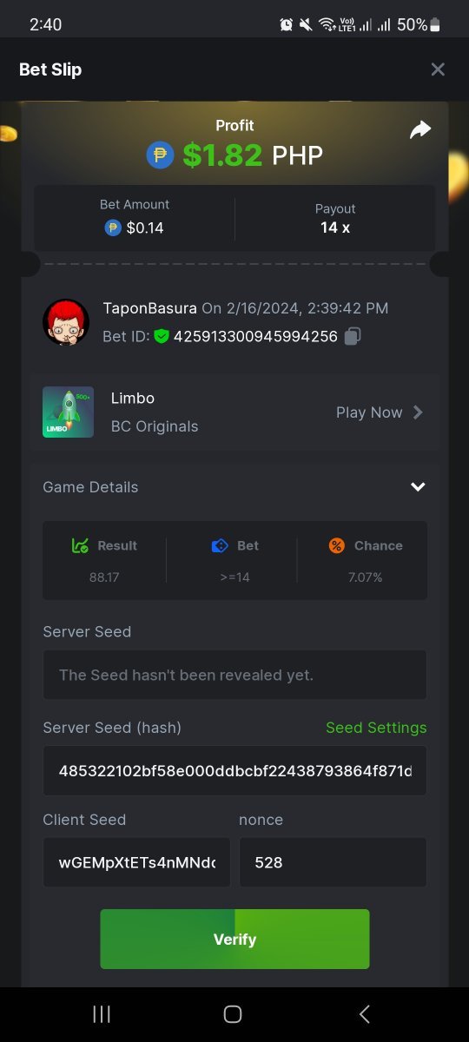
Task: Tap the Limbo rocket game thumbnail
Action: [x=68, y=412]
